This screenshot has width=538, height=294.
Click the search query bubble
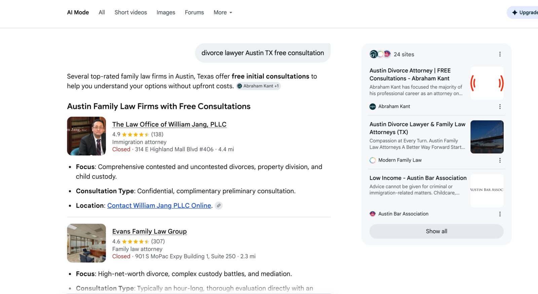[263, 53]
